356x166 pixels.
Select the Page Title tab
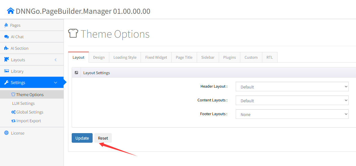(184, 57)
